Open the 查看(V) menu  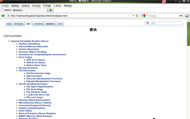tap(26, 6)
